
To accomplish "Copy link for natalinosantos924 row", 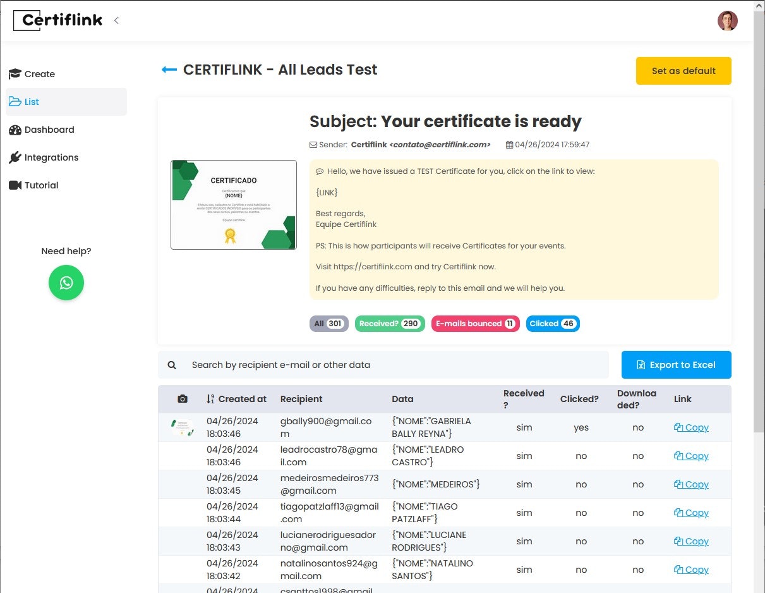I will [691, 570].
